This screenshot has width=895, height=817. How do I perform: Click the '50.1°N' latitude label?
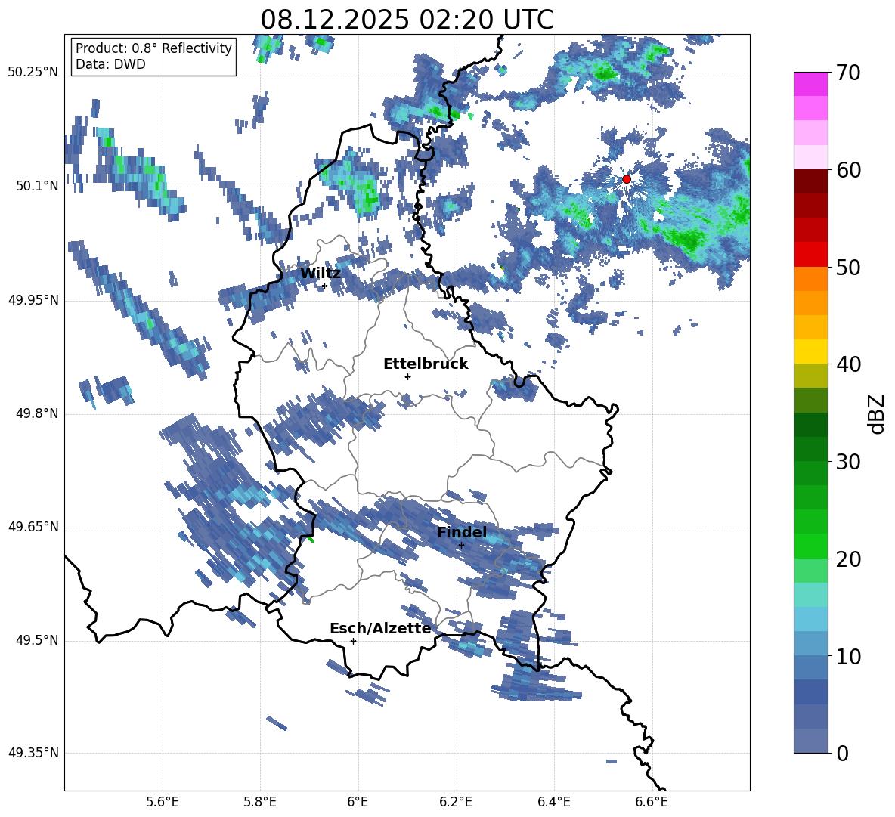click(37, 186)
